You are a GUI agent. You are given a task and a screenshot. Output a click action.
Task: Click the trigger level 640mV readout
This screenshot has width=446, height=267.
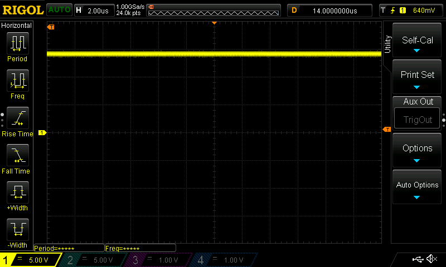coord(424,11)
